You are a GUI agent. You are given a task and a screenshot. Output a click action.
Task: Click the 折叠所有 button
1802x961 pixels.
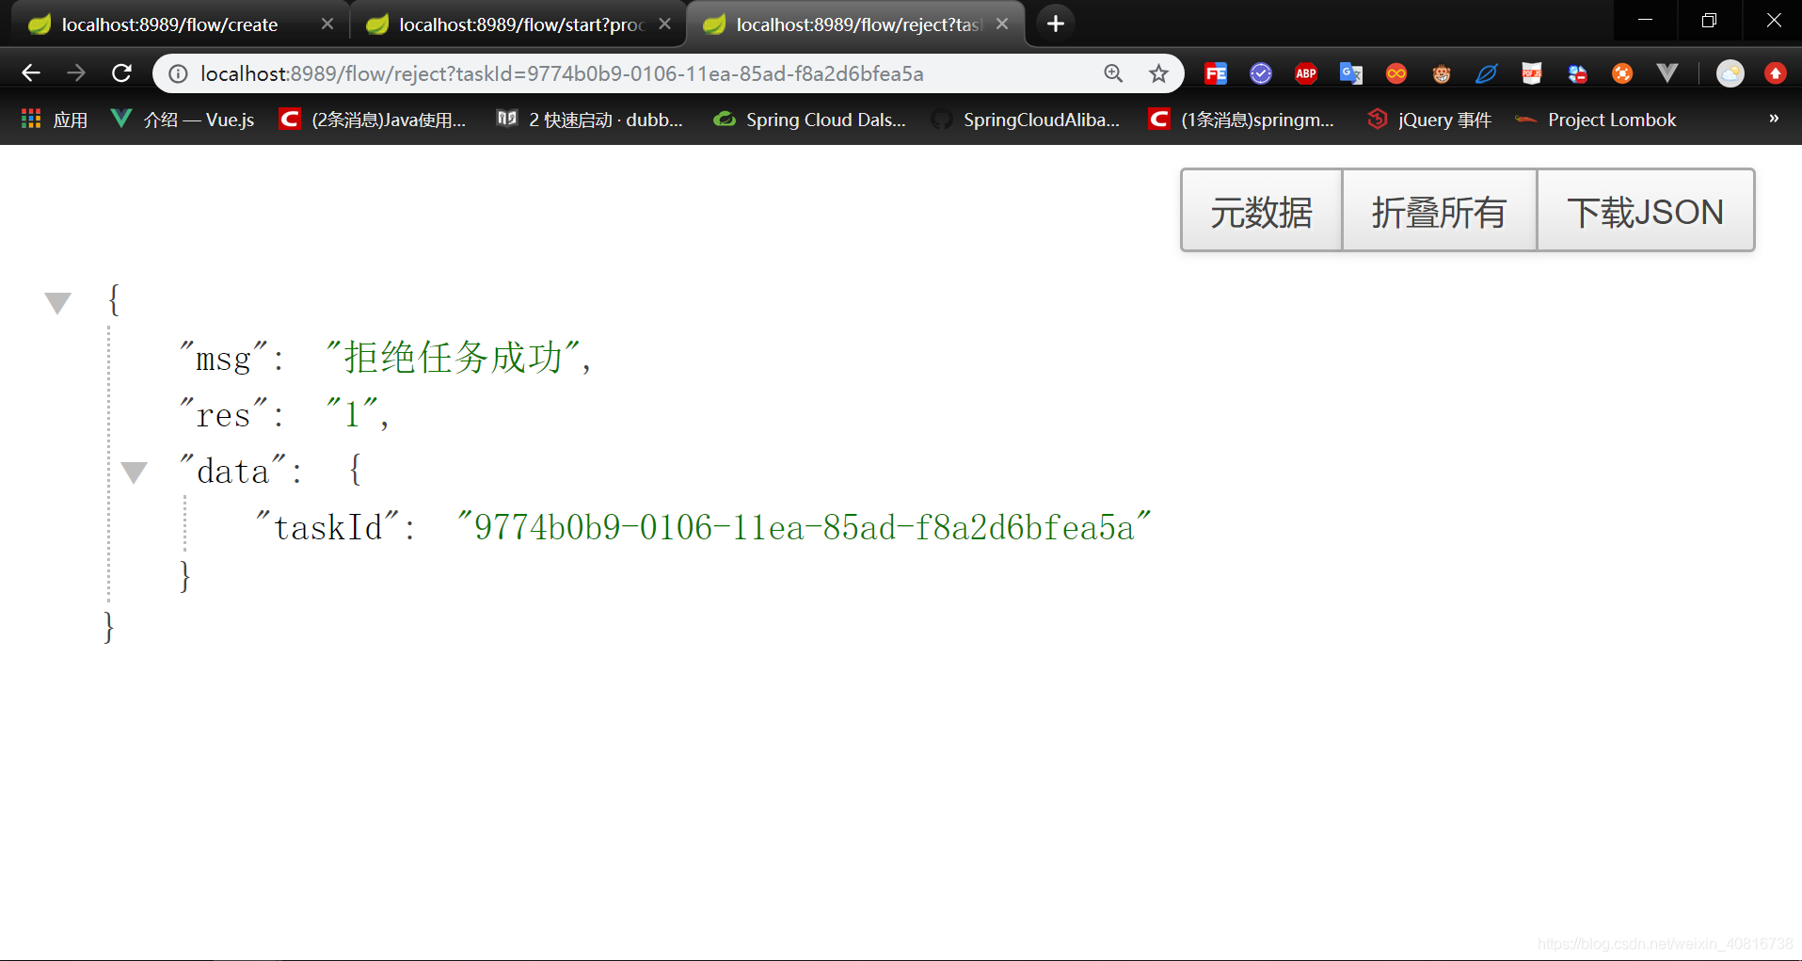(1439, 211)
